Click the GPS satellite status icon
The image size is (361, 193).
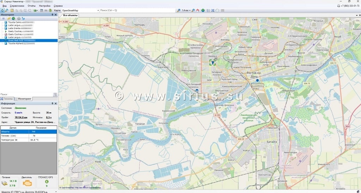coord(47,182)
